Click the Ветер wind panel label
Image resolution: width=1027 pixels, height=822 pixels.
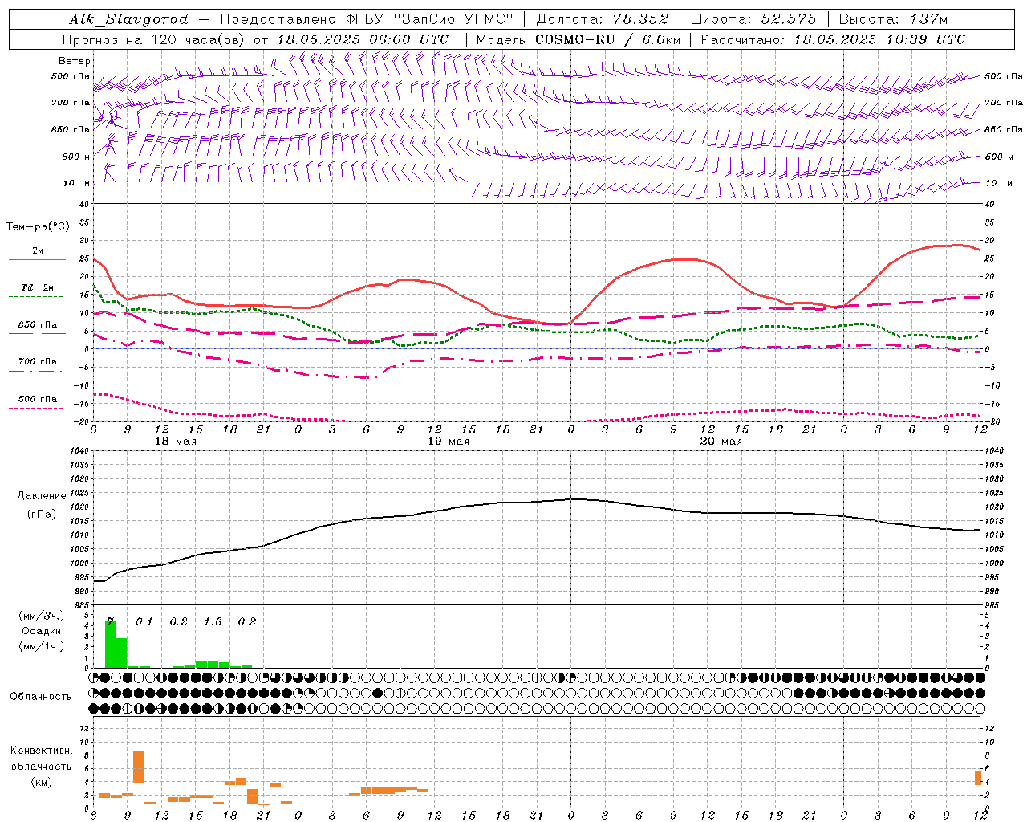pos(75,61)
